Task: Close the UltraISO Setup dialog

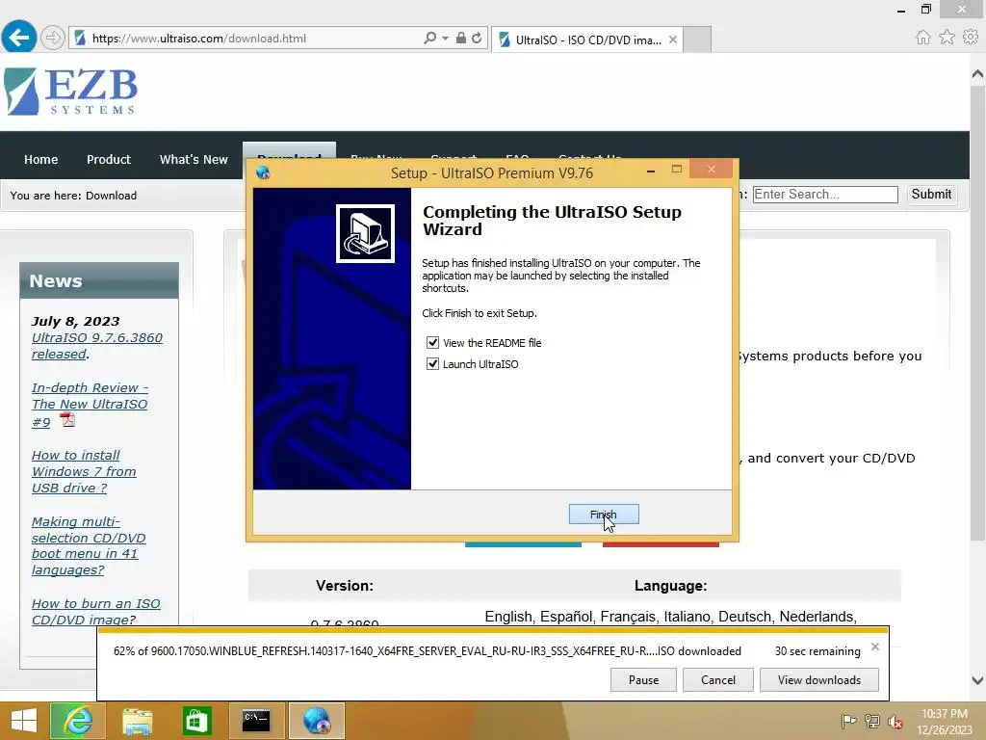Action: pyautogui.click(x=712, y=170)
